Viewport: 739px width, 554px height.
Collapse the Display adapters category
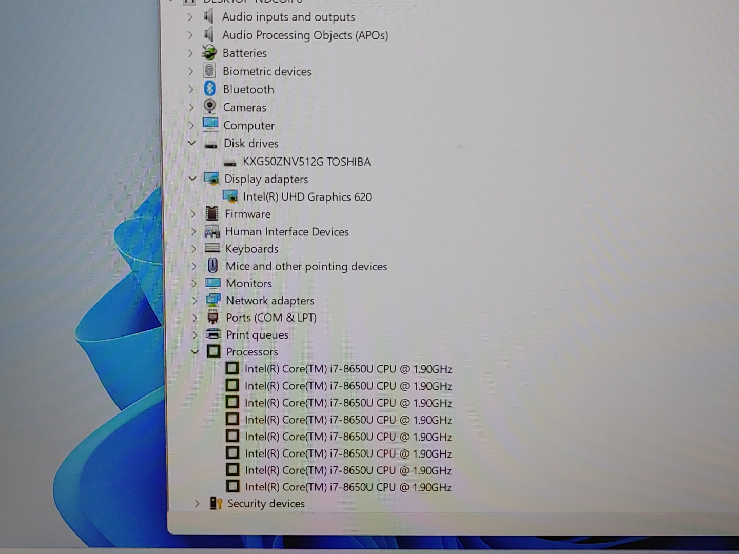pos(192,179)
